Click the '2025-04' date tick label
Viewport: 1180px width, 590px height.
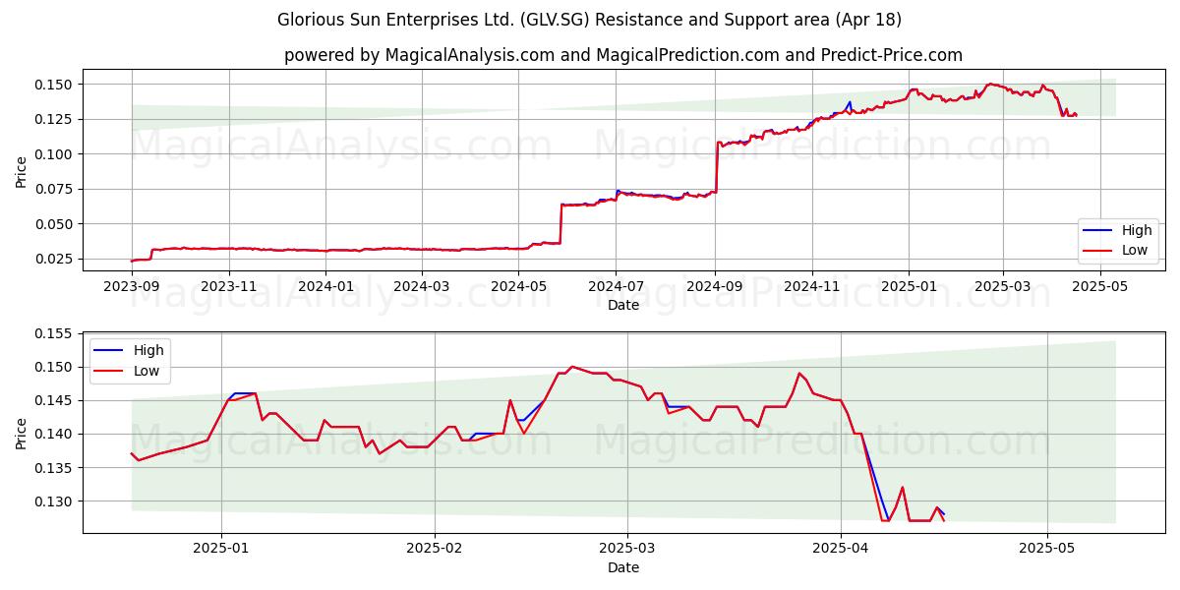pyautogui.click(x=841, y=549)
